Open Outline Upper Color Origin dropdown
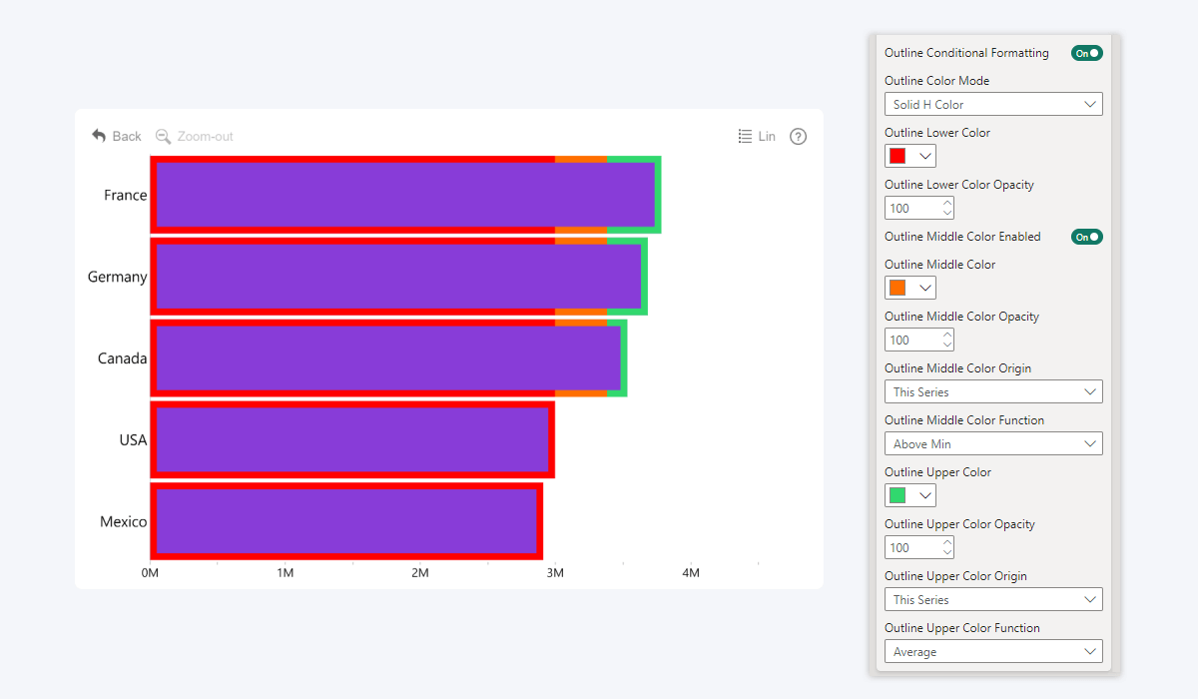1198x699 pixels. coord(993,599)
